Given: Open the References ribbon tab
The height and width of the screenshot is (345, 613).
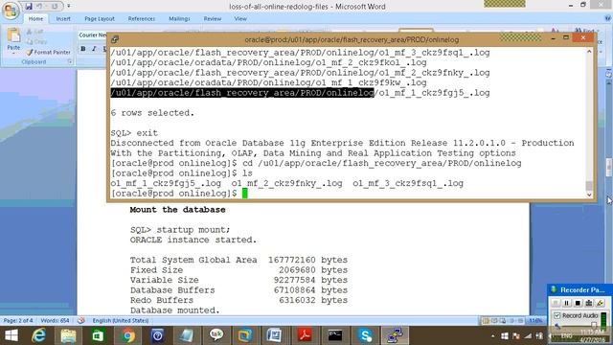Looking at the screenshot, I should coord(142,19).
